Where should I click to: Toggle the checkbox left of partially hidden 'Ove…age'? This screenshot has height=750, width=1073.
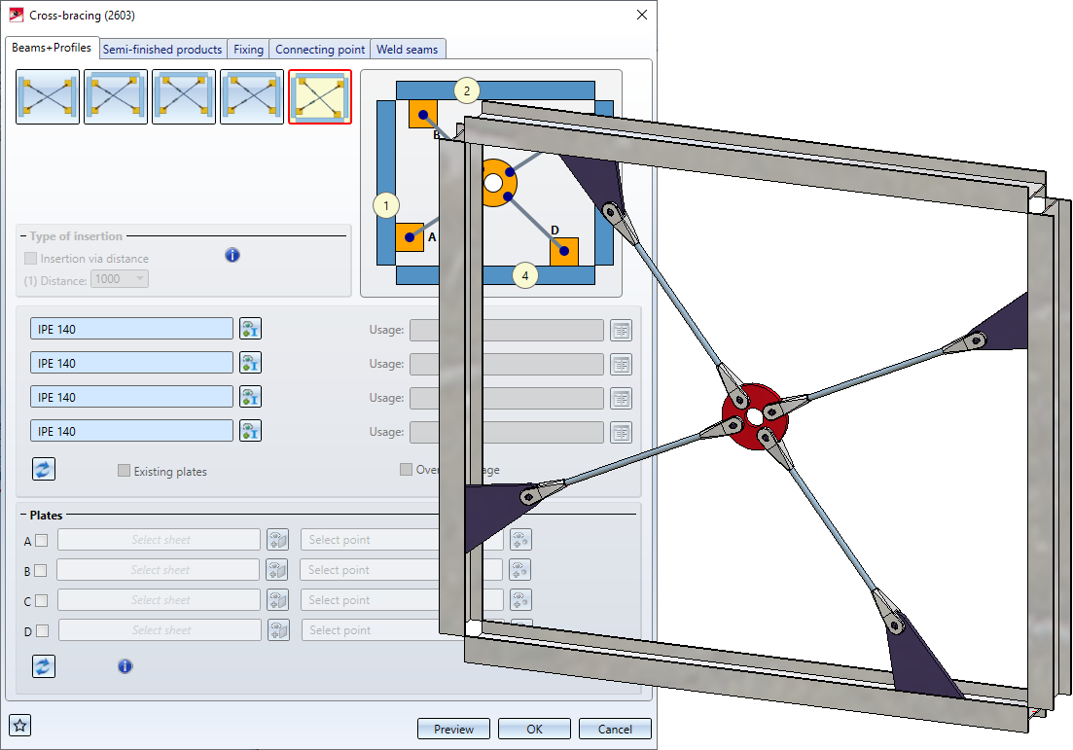coord(406,469)
